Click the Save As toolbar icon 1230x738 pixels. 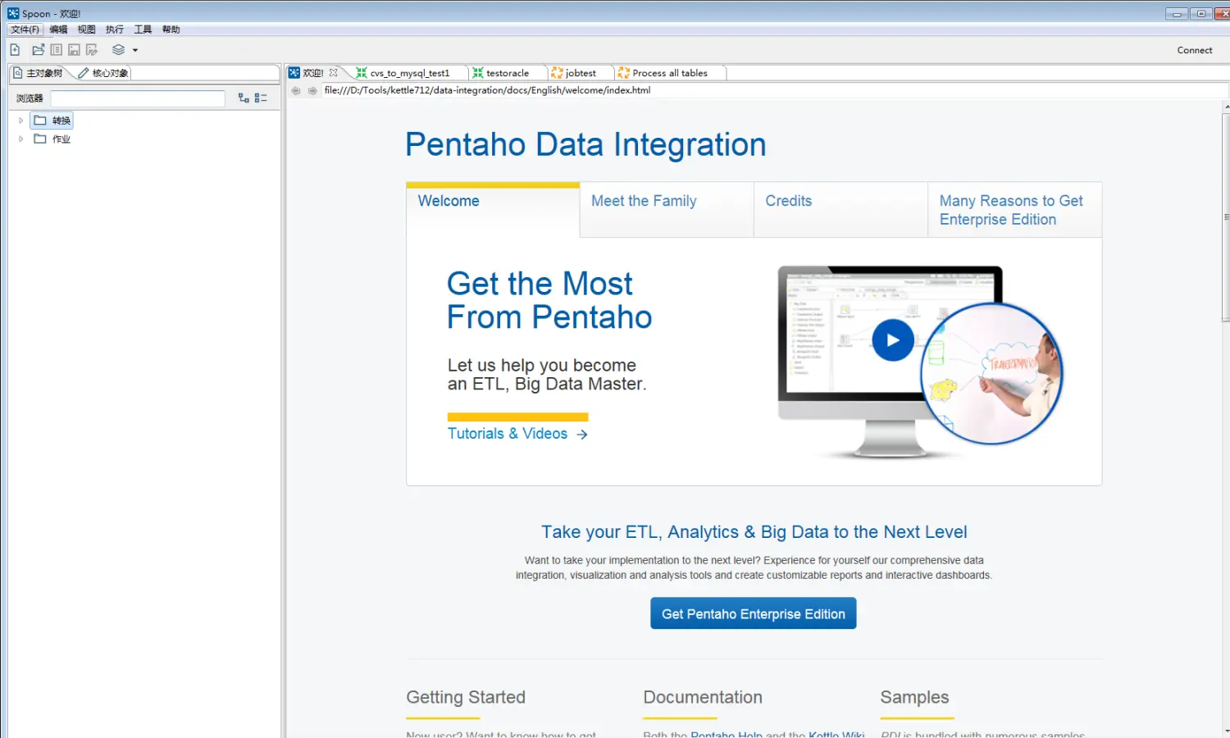point(92,50)
